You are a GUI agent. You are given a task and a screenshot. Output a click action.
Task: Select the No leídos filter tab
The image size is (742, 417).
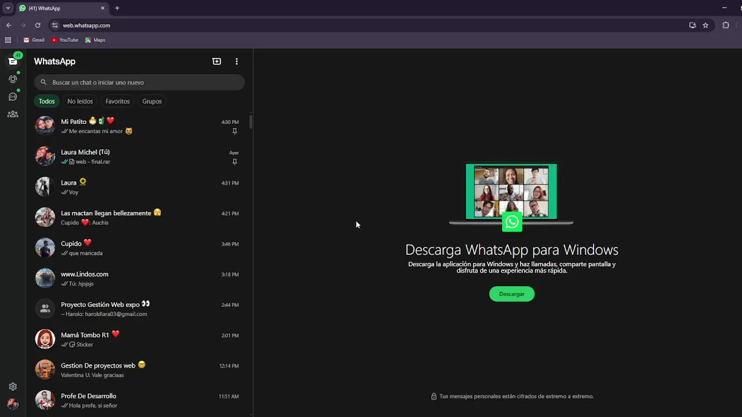point(80,101)
